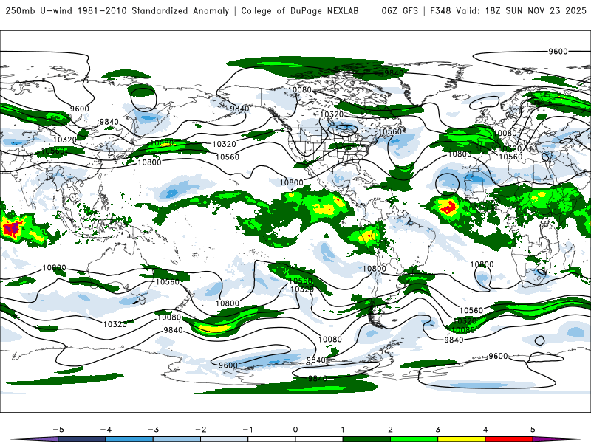Click the '-1' legend scale label

click(247, 430)
